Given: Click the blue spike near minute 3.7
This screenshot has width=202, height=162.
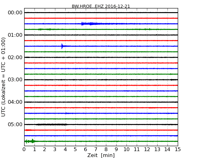Looking at the screenshot, I should pyautogui.click(x=62, y=46).
